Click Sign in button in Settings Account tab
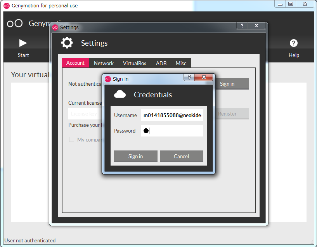The width and height of the screenshot is (317, 247). coord(232,84)
